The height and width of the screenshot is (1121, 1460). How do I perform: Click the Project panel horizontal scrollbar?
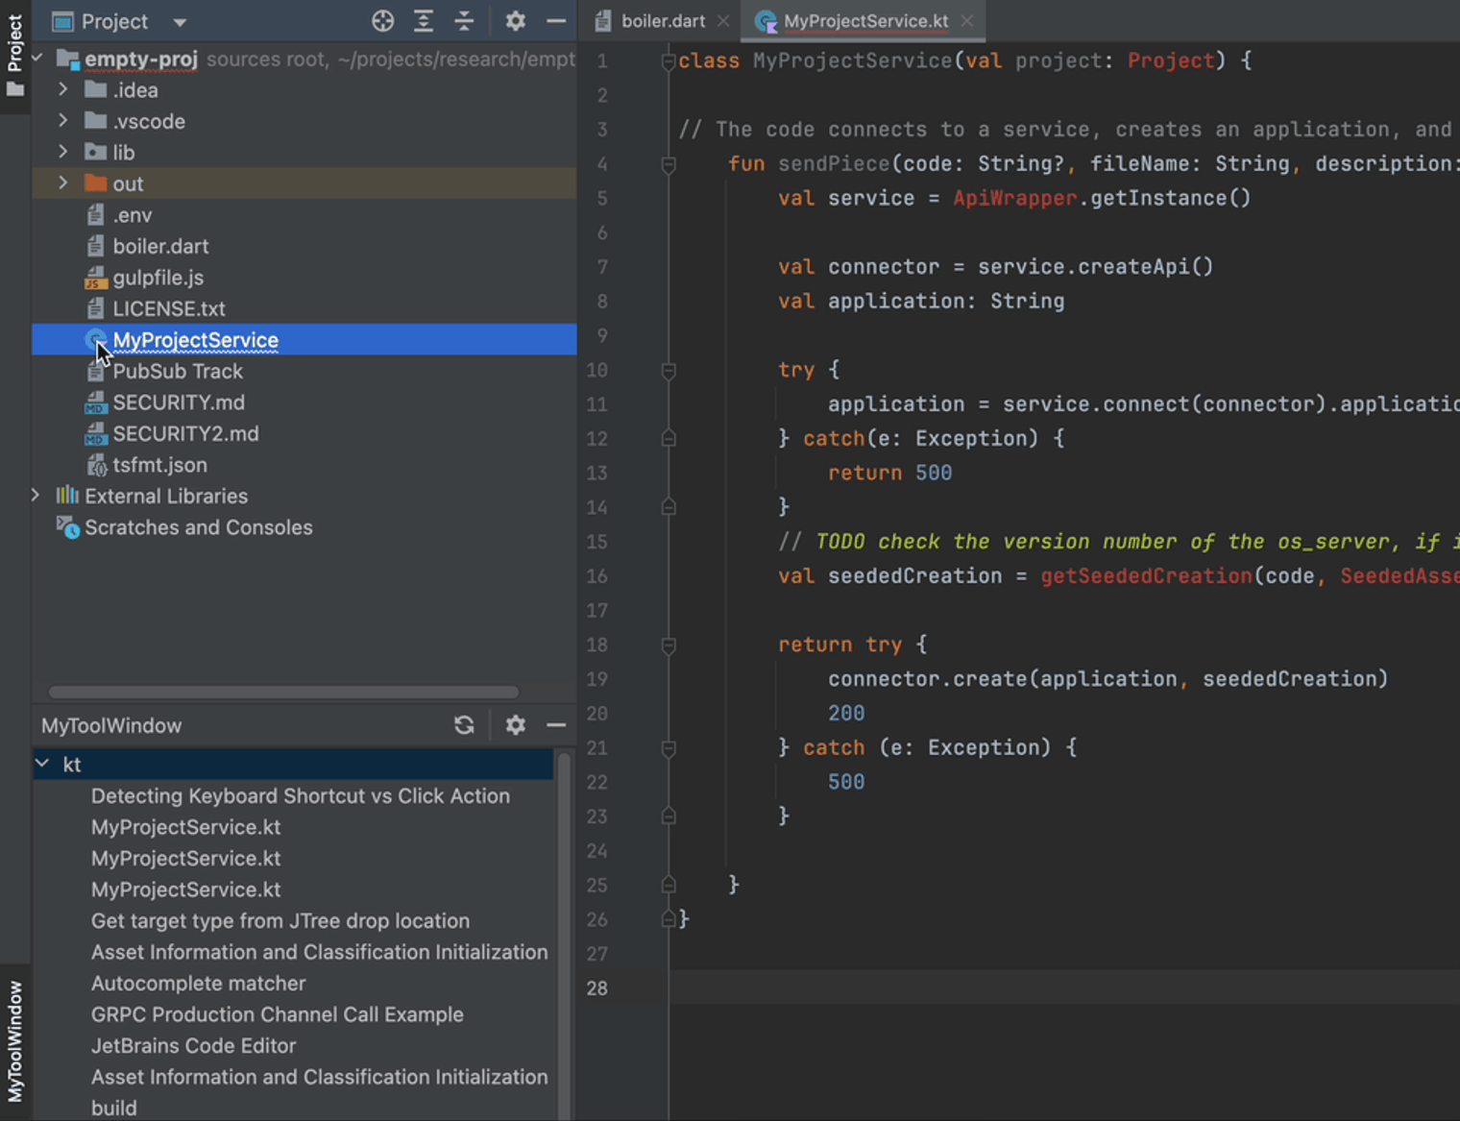(283, 692)
